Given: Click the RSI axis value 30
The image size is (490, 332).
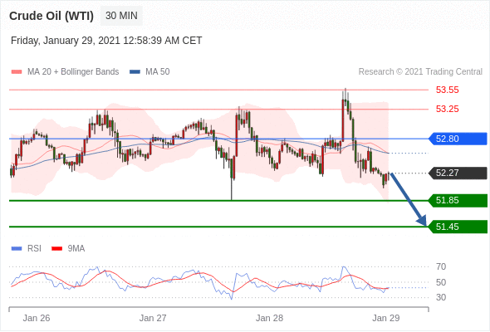Looking at the screenshot, I should pos(441,297).
